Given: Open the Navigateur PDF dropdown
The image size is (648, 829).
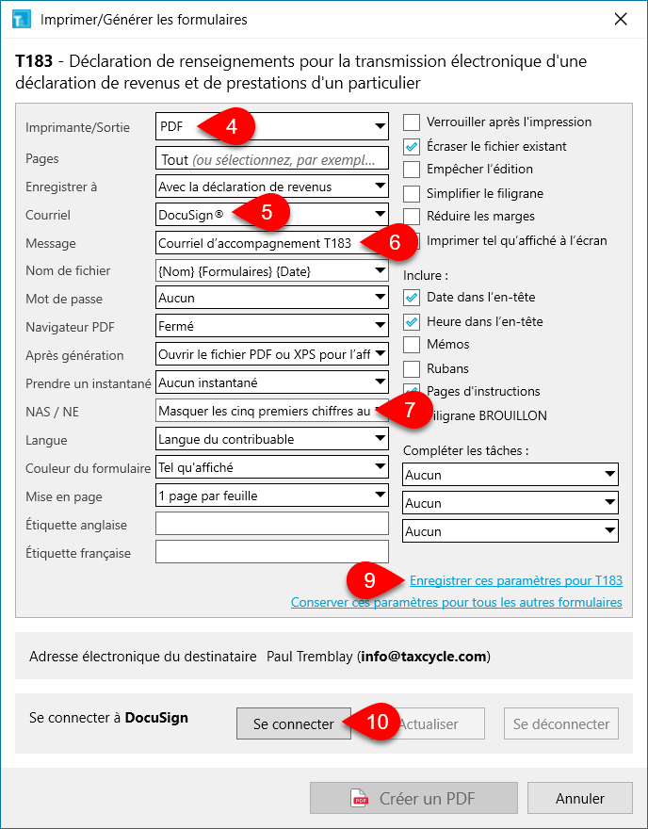Looking at the screenshot, I should tap(271, 326).
